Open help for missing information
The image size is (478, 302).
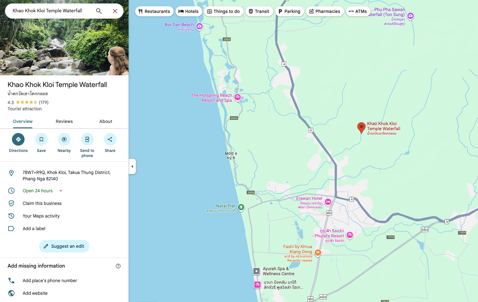[x=118, y=266]
